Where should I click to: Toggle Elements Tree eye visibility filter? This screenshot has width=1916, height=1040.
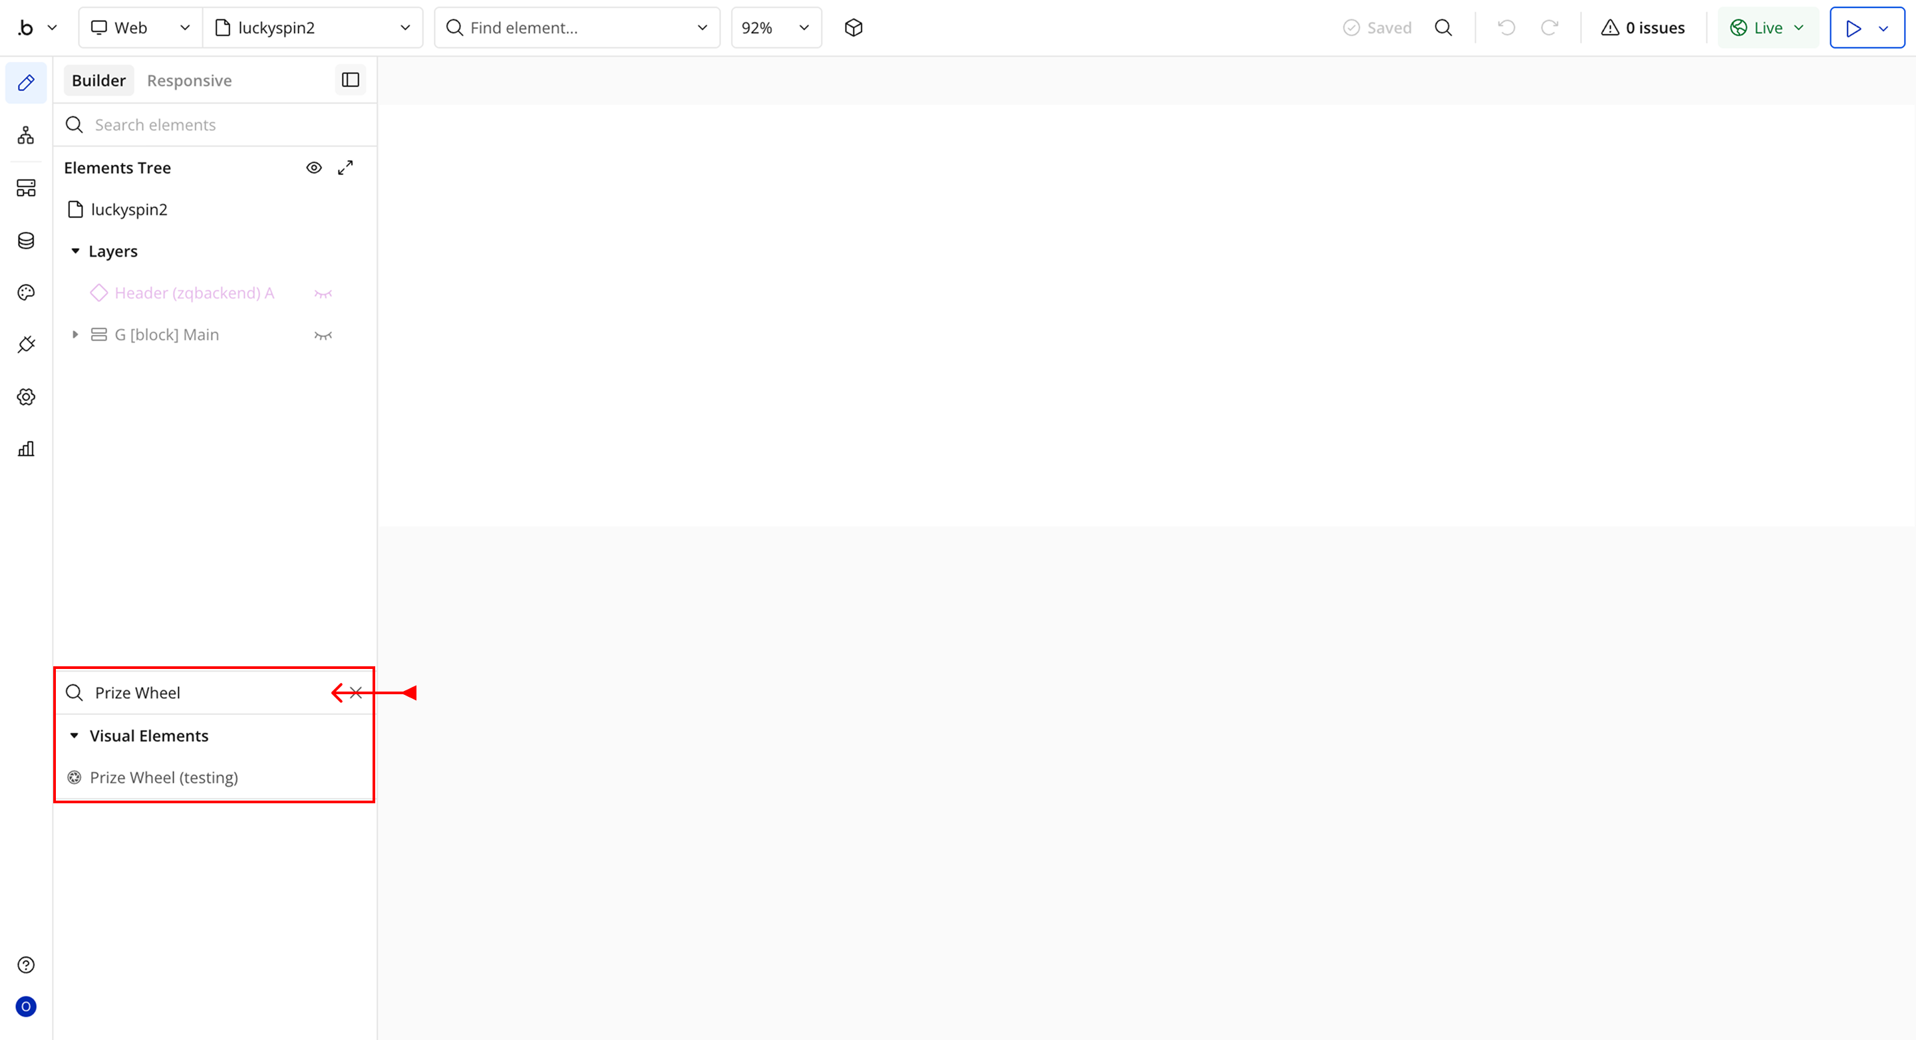click(314, 168)
